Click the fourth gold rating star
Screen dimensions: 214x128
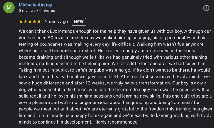tap(35, 21)
